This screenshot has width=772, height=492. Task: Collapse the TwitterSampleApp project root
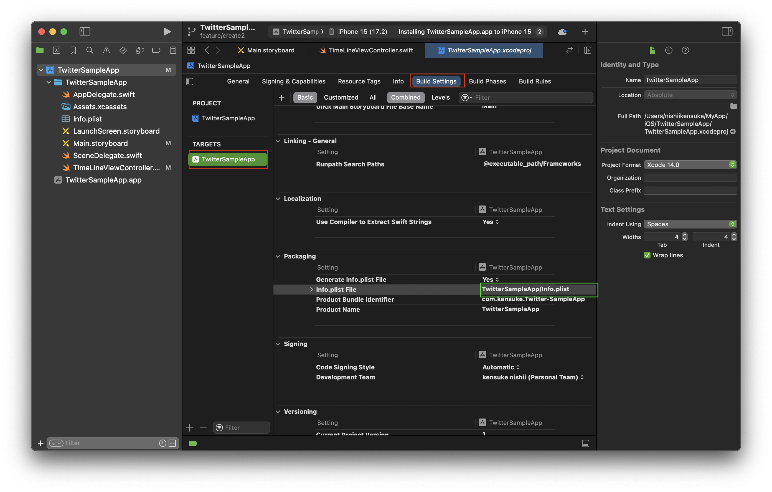pos(41,70)
